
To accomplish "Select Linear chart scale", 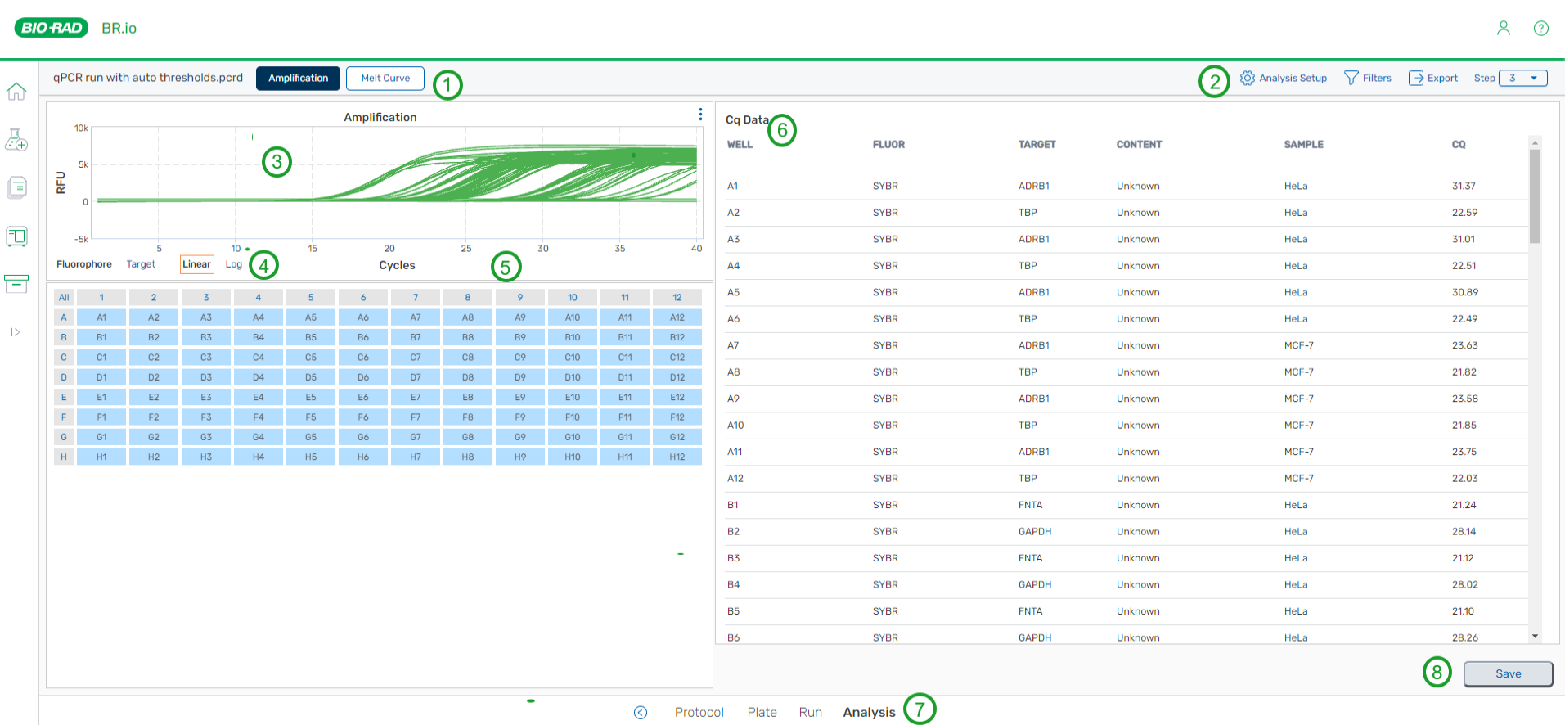I will tap(196, 264).
